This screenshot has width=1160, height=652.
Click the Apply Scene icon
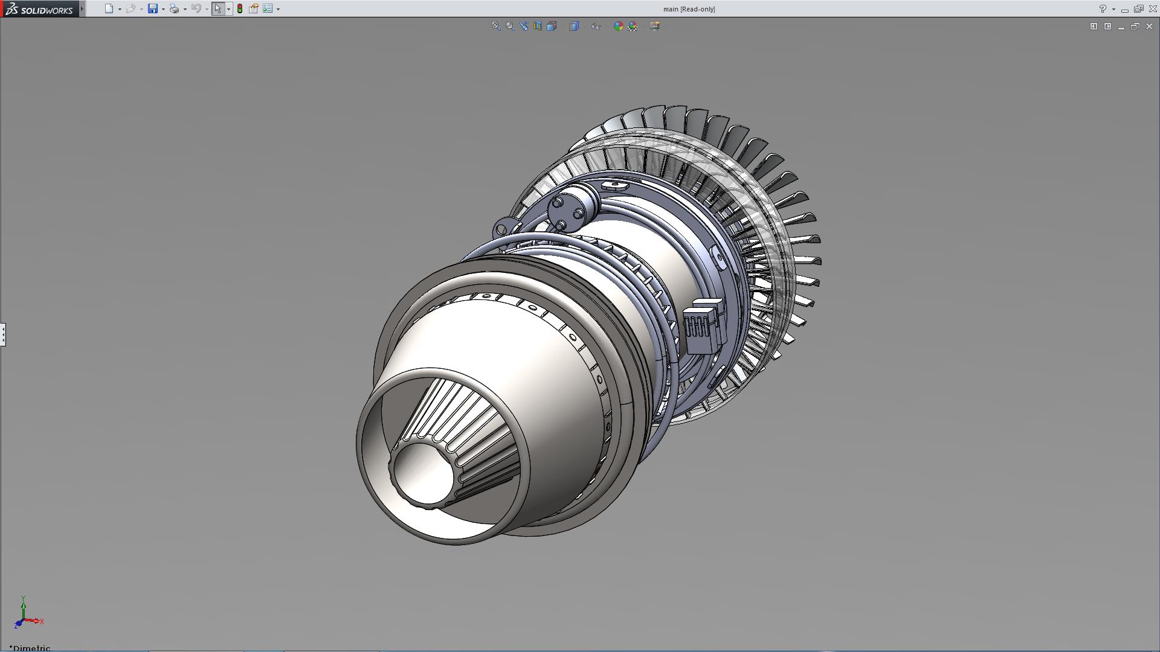click(x=633, y=26)
